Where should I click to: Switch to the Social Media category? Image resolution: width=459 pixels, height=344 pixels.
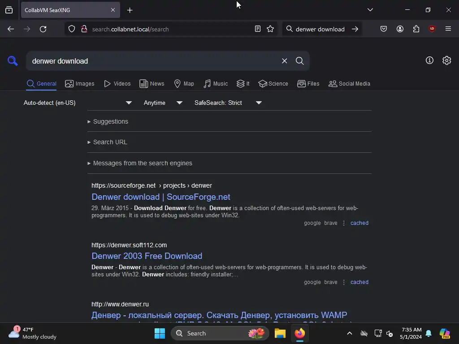click(349, 84)
